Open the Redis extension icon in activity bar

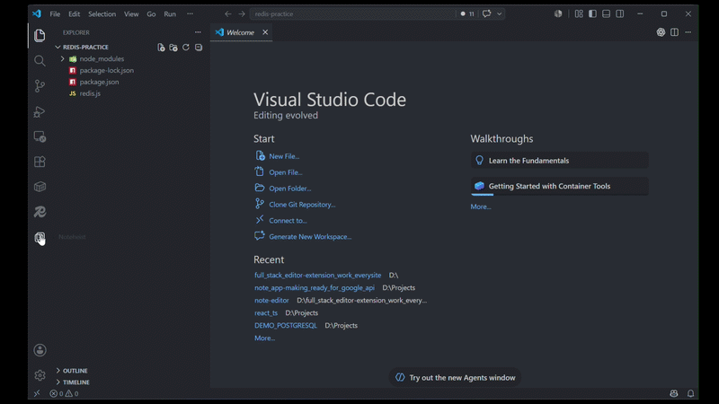tap(40, 212)
